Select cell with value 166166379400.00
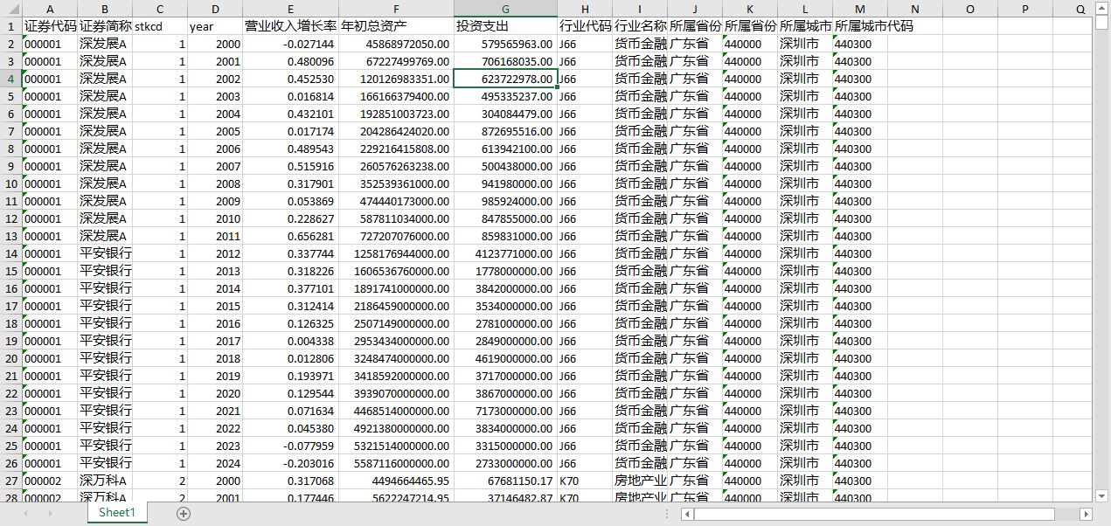The image size is (1111, 526). click(396, 96)
